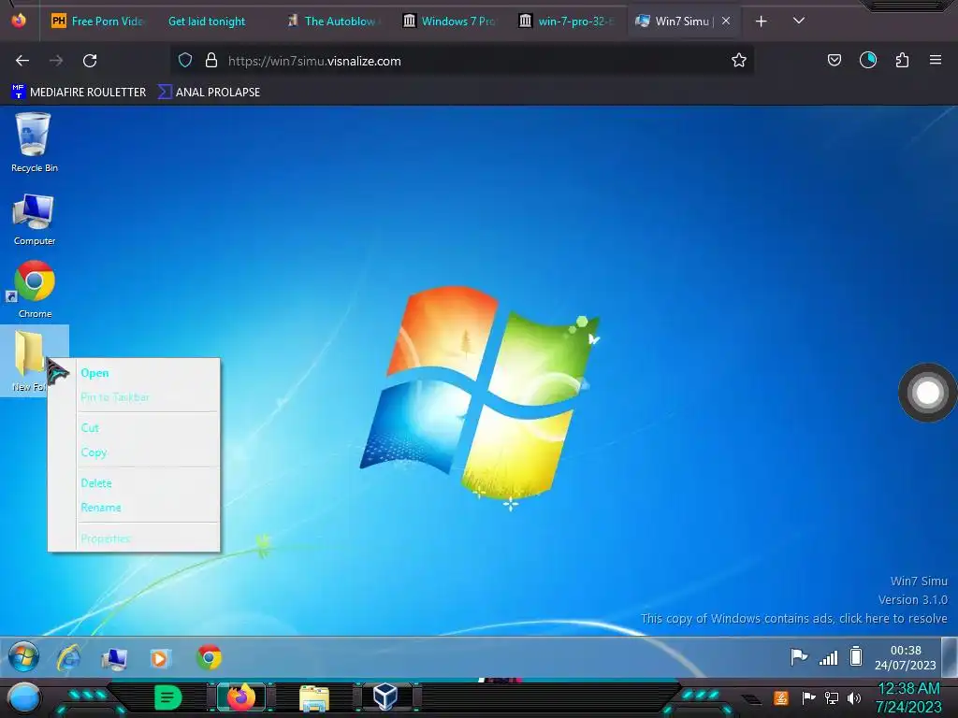Open the MEDIAFIRE ROULETTER bookmark

[x=79, y=93]
